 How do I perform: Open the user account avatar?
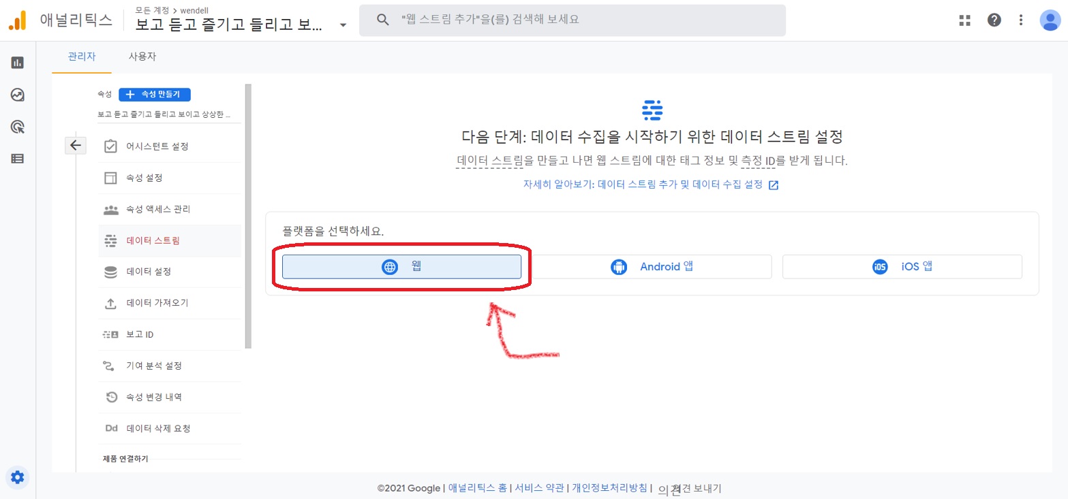click(x=1050, y=20)
